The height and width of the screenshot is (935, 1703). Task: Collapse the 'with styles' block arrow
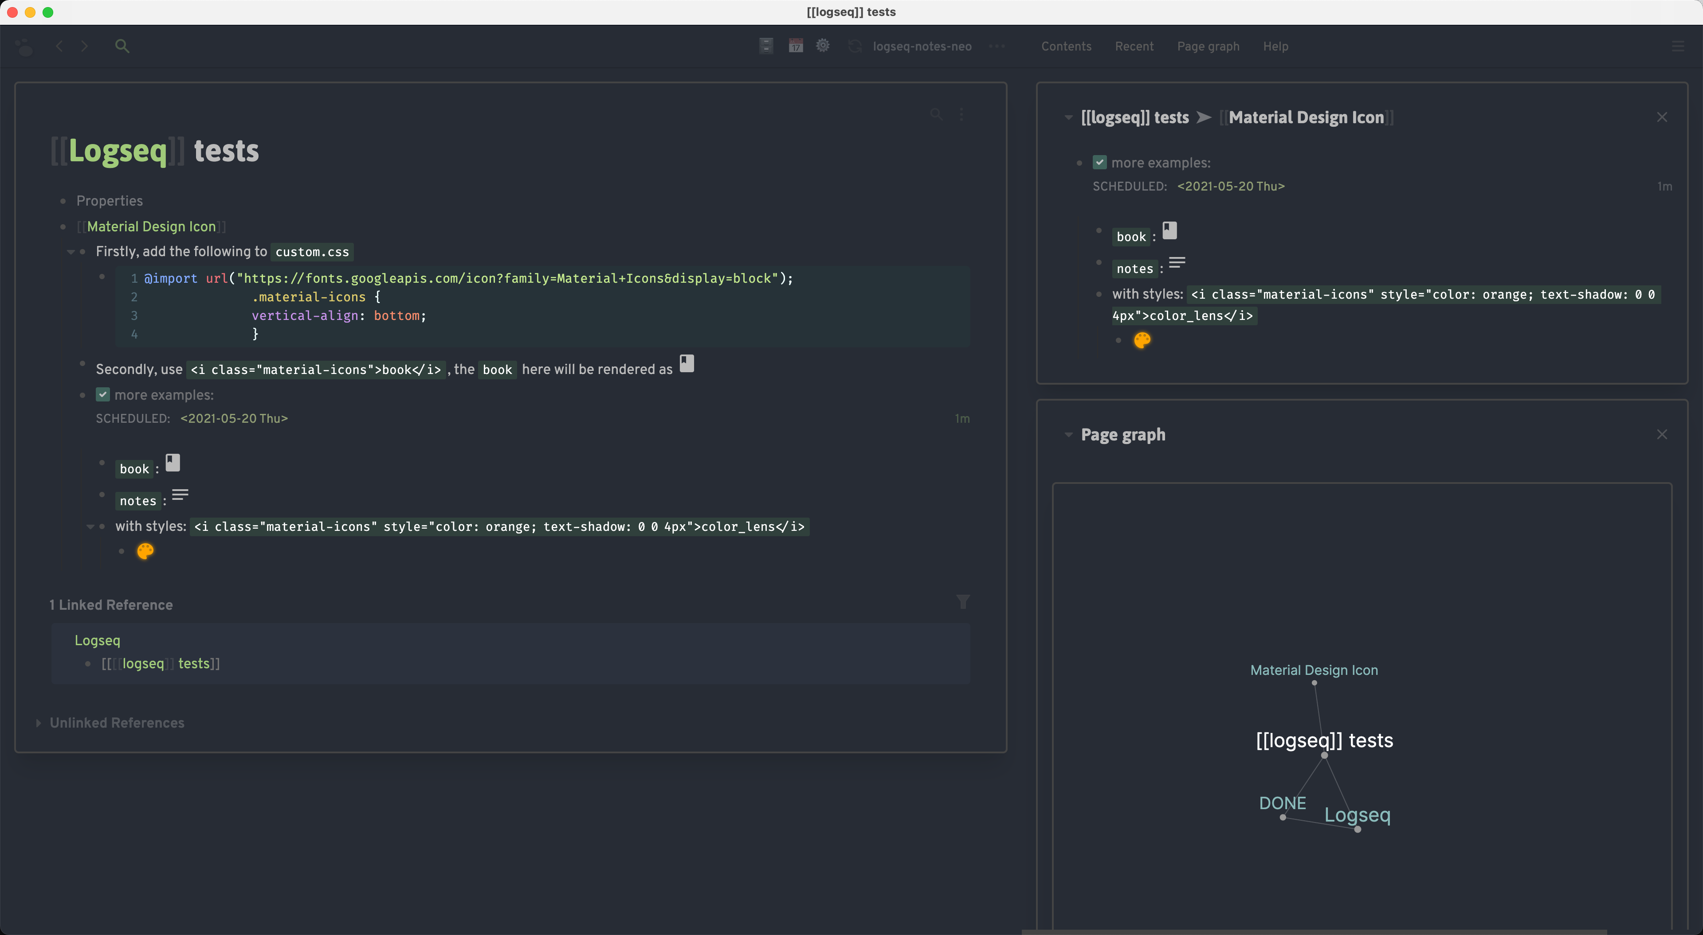click(90, 526)
